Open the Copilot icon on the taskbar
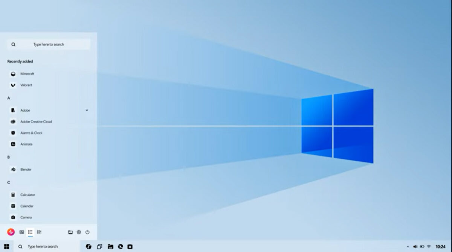The image size is (452, 252). 89,246
